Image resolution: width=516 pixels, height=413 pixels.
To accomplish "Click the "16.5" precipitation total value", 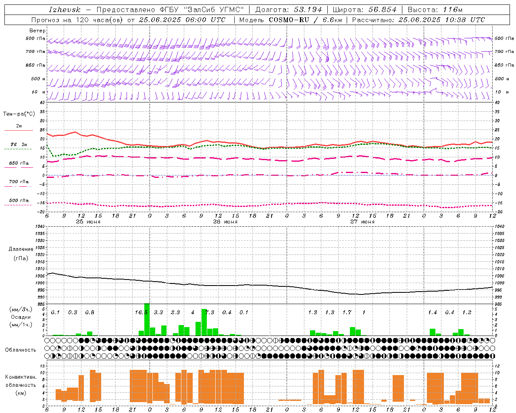I will coord(141,313).
